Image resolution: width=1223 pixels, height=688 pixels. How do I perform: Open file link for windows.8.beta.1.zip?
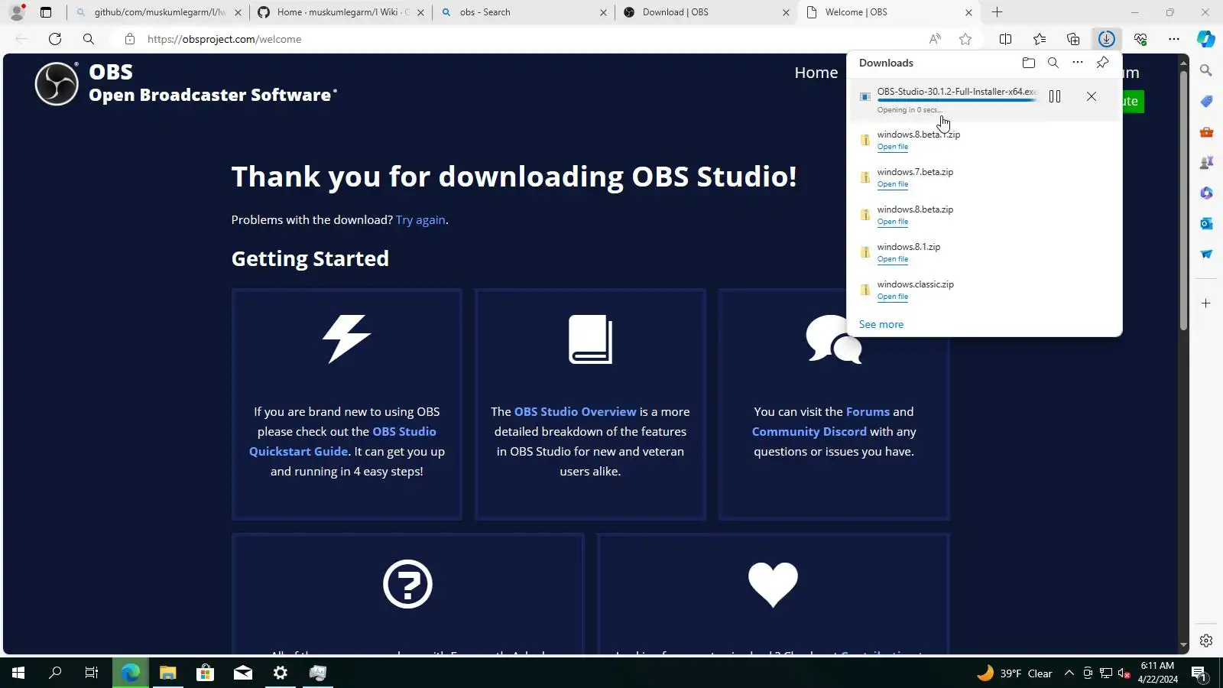[x=893, y=147]
